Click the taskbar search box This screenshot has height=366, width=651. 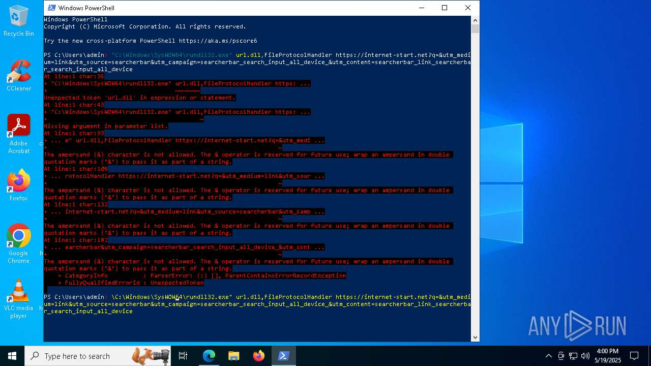[98, 356]
